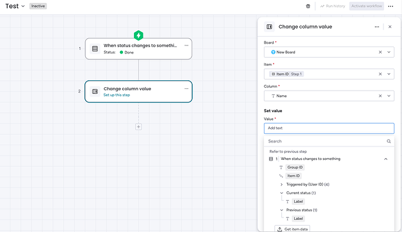Select the Change column value step card
The image size is (402, 232).
pos(139,91)
